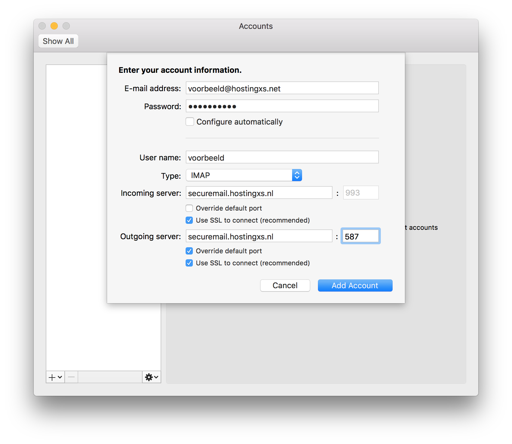Click the E-mail address field
512x444 pixels.
[x=282, y=88]
